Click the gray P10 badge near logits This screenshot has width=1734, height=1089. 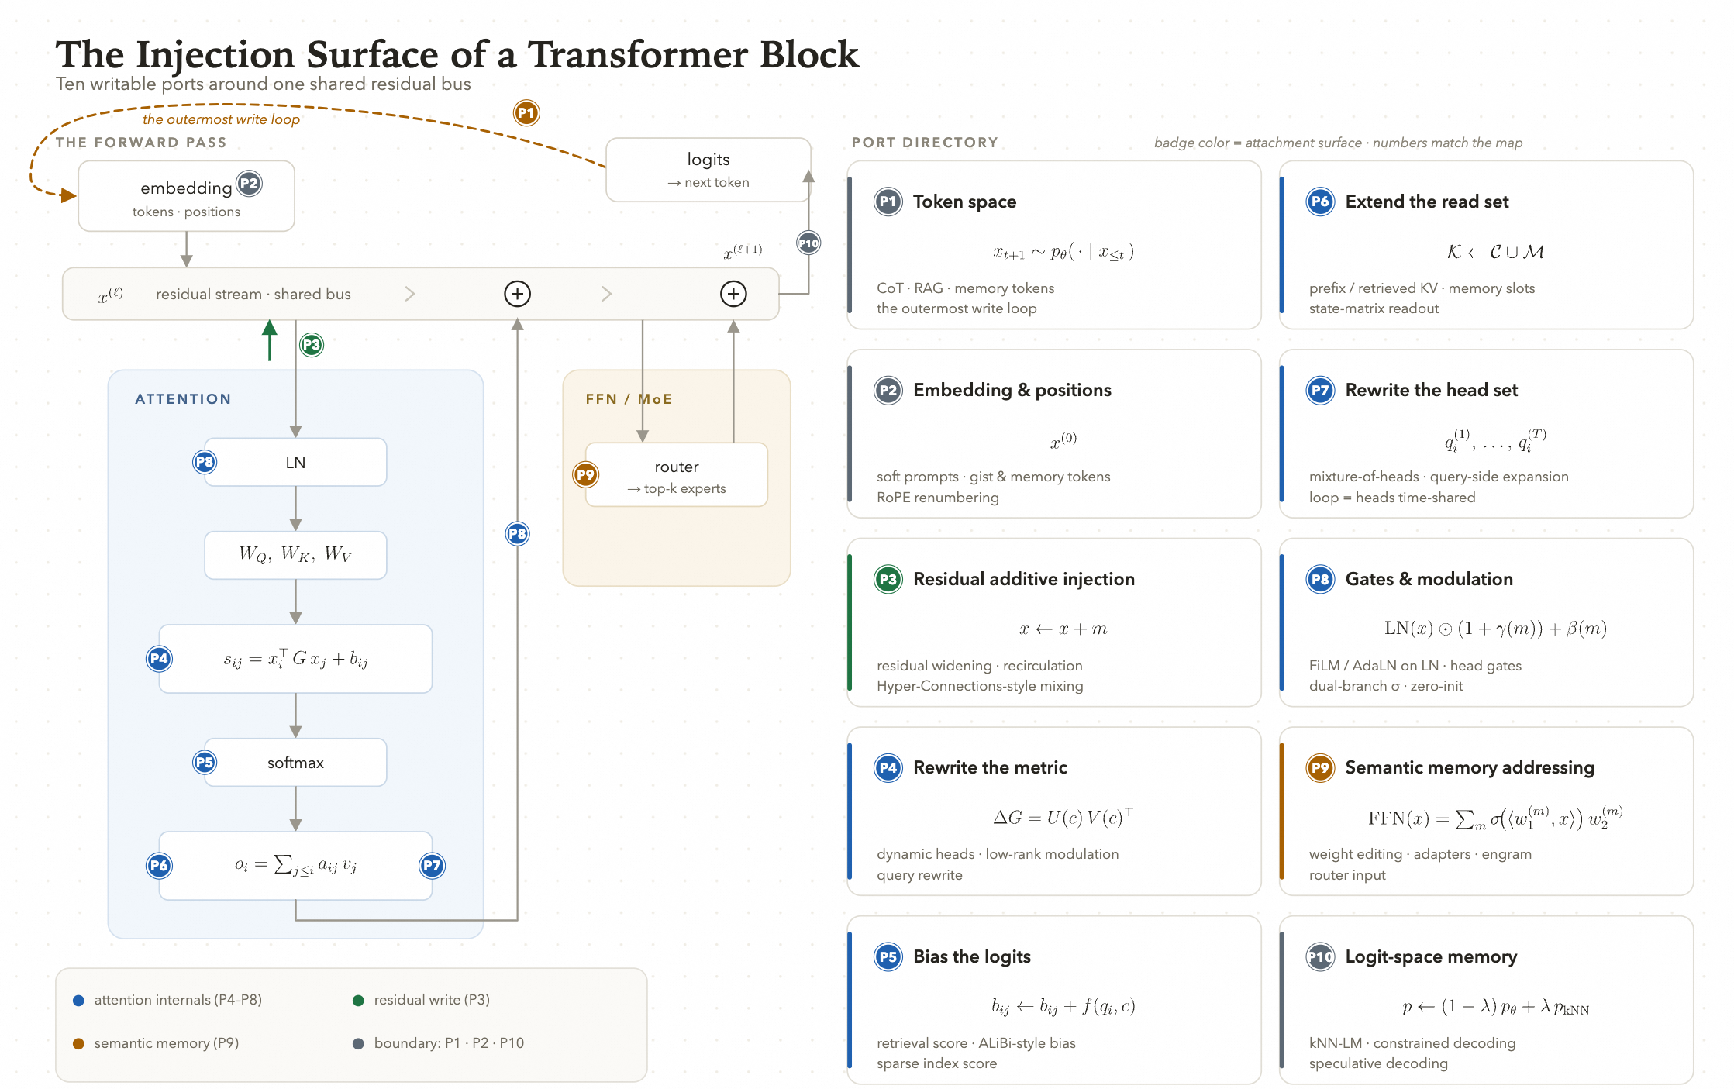[x=808, y=243]
